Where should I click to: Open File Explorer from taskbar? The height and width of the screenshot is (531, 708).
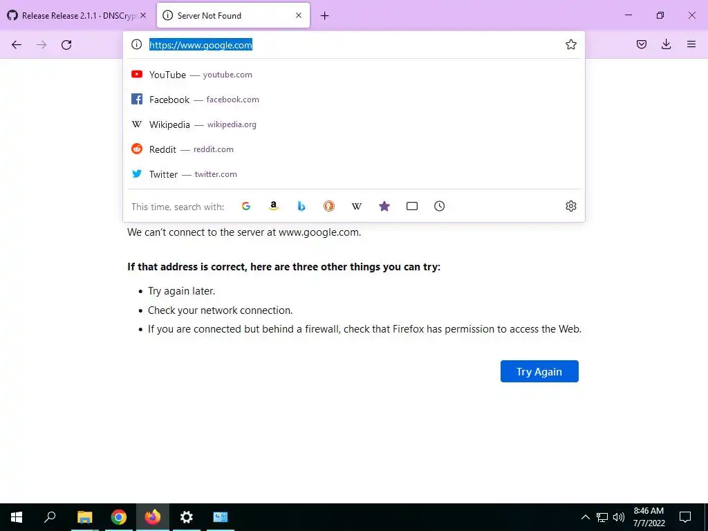pos(84,517)
